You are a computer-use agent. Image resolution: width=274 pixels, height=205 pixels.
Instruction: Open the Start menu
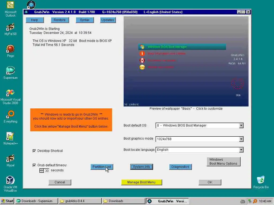click(x=7, y=201)
